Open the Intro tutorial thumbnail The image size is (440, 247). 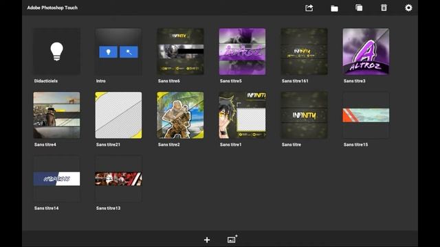118,51
